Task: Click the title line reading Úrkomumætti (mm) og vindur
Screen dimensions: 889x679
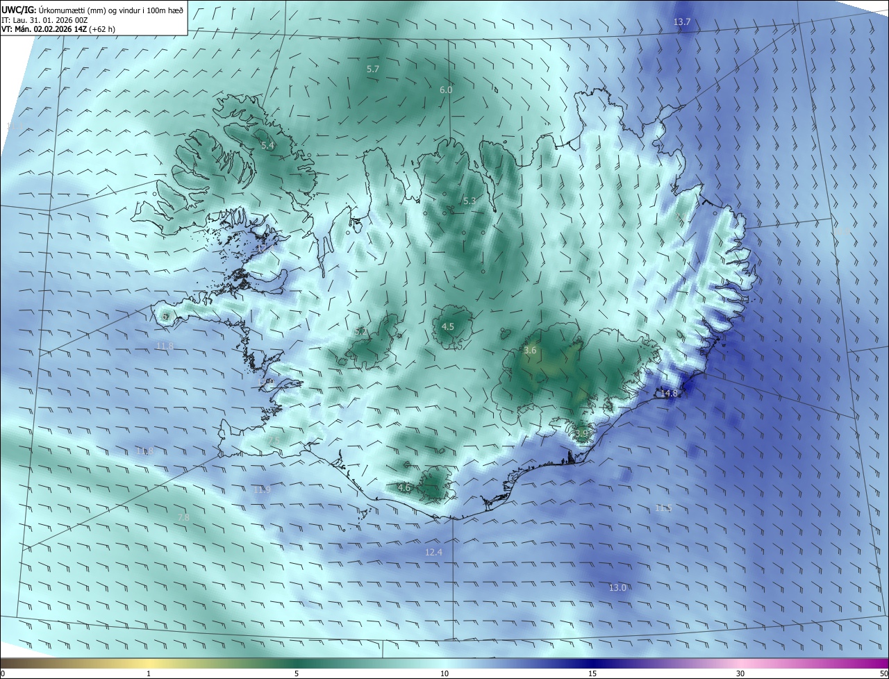Action: [x=92, y=10]
